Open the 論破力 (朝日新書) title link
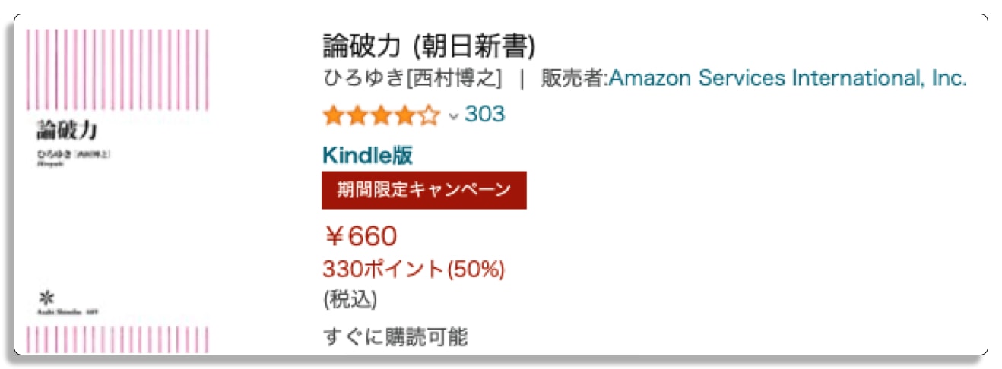The width and height of the screenshot is (1002, 369). tap(429, 46)
